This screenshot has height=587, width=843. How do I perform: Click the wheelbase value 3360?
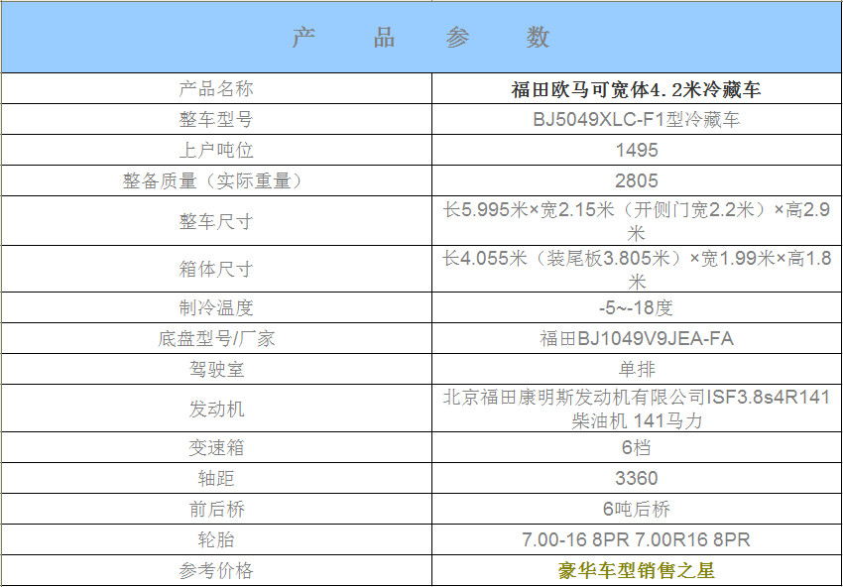click(636, 478)
